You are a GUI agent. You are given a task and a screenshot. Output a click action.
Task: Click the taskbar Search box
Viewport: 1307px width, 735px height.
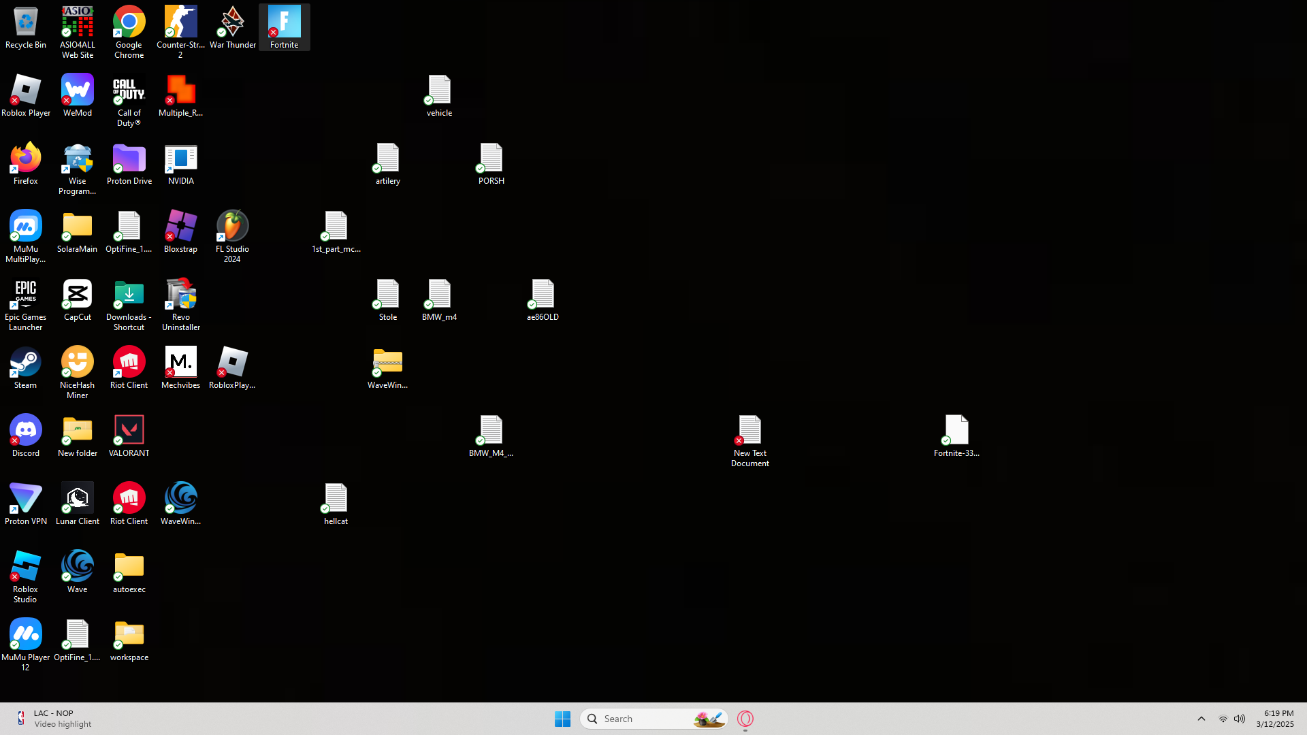pos(653,719)
